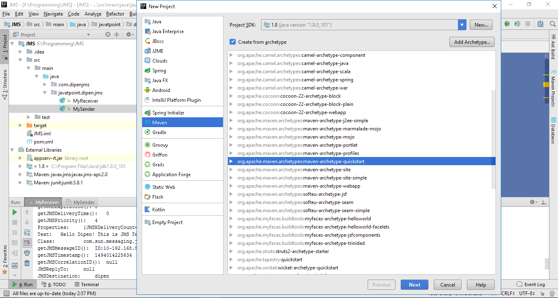Expand com.dipenjms package in Project tree
The width and height of the screenshot is (558, 298).
[x=45, y=85]
